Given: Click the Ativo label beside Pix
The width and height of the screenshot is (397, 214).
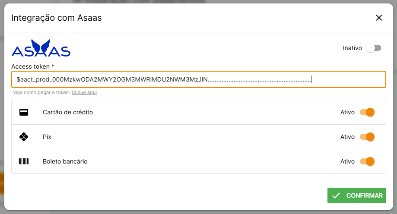Looking at the screenshot, I should tap(347, 137).
